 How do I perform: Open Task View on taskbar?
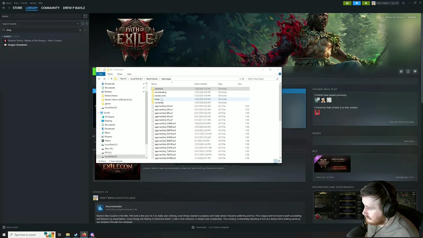(59, 235)
